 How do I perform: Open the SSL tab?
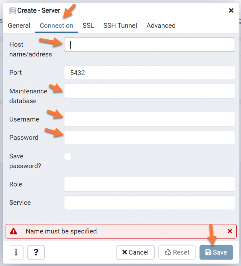pyautogui.click(x=88, y=25)
